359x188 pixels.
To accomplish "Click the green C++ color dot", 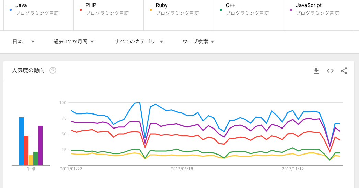I will pyautogui.click(x=221, y=10).
